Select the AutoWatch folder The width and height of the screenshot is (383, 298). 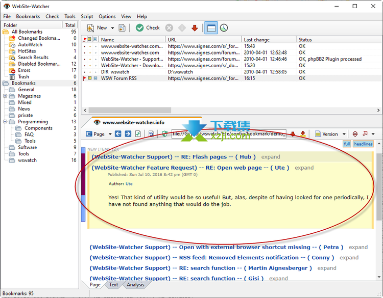coord(30,45)
